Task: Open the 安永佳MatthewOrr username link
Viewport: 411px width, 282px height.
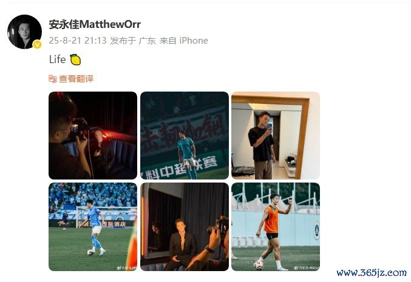Action: click(95, 24)
